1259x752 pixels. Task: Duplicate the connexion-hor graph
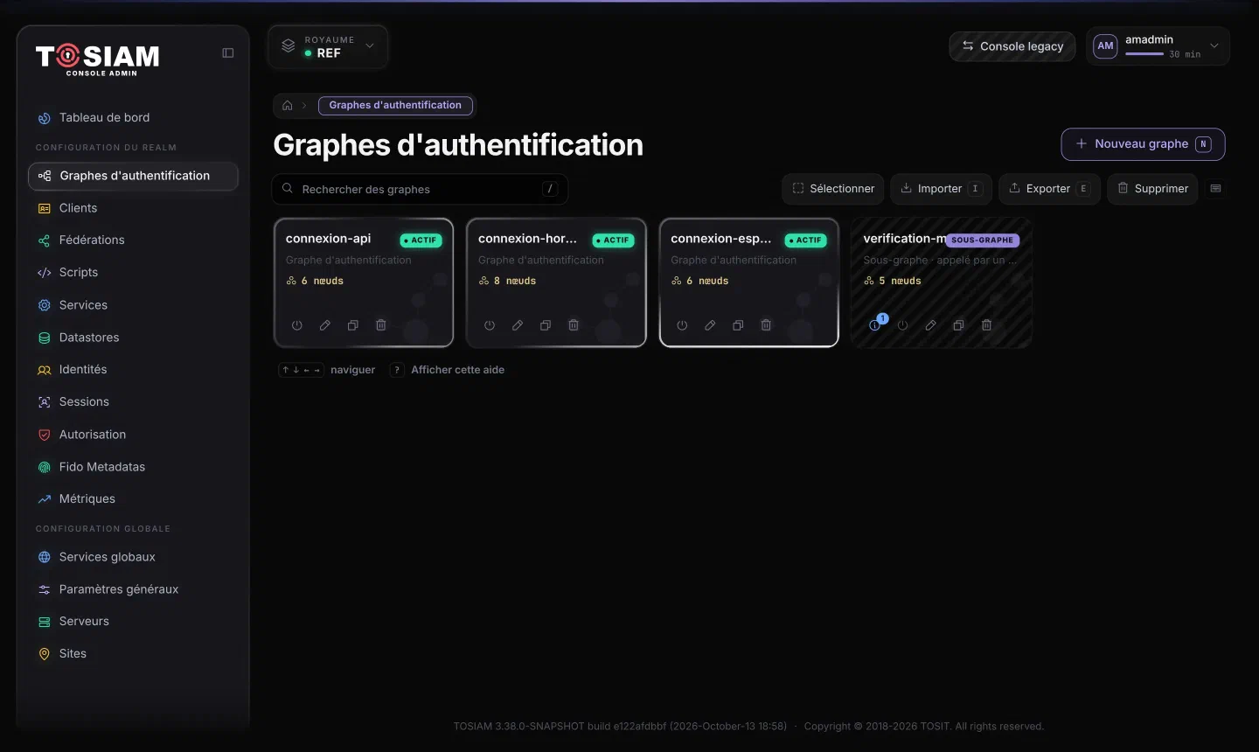click(546, 325)
